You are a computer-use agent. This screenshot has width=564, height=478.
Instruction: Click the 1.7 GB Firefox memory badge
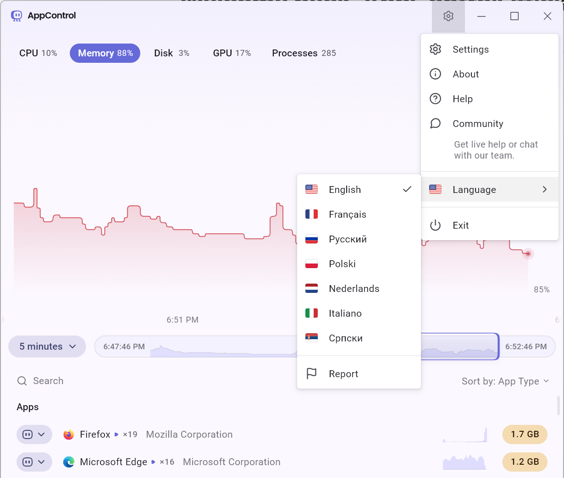click(x=525, y=434)
